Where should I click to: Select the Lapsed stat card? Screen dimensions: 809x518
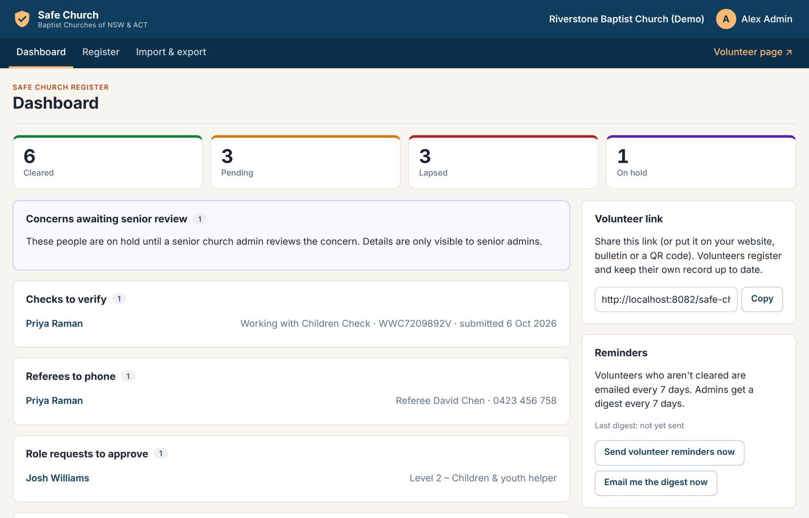(x=503, y=162)
